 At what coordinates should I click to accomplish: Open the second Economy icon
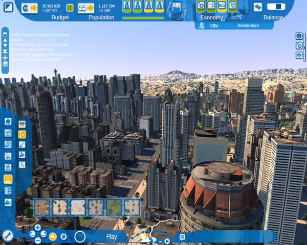point(211,6)
